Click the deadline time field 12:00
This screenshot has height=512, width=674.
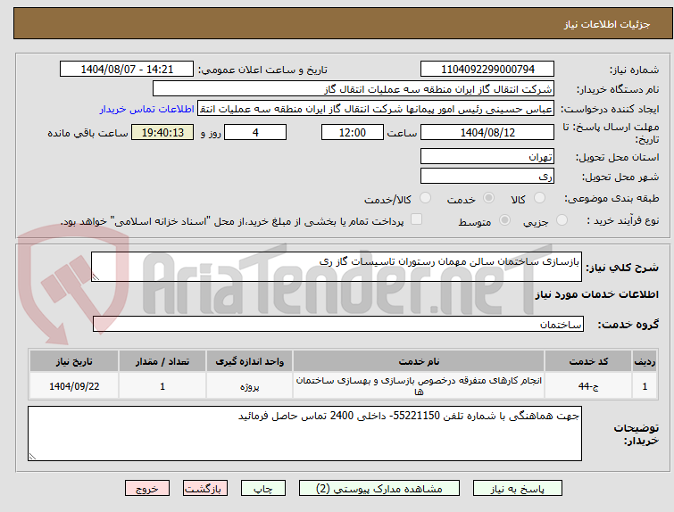pyautogui.click(x=352, y=132)
